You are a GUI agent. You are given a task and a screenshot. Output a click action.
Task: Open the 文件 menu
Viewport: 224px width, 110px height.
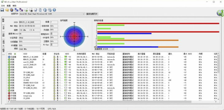3,6
